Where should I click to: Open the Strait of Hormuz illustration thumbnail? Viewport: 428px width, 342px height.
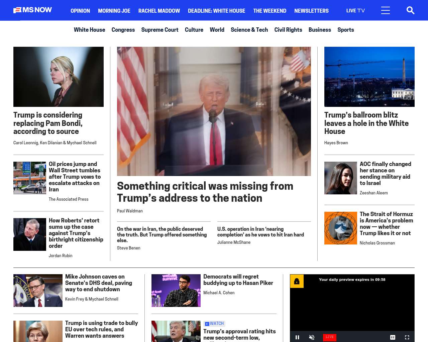[x=341, y=228]
